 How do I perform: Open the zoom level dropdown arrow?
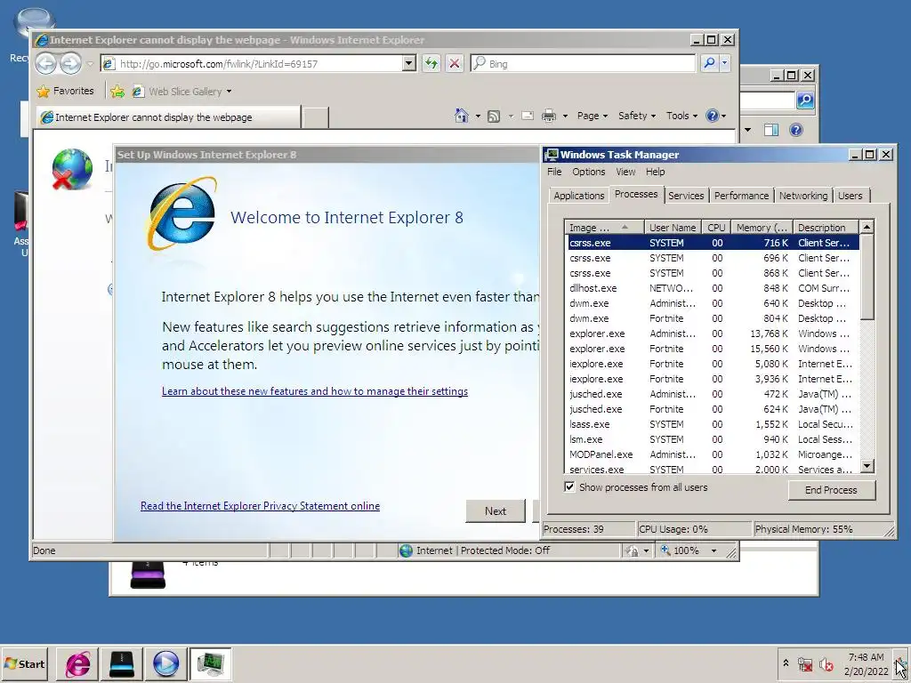coord(714,550)
